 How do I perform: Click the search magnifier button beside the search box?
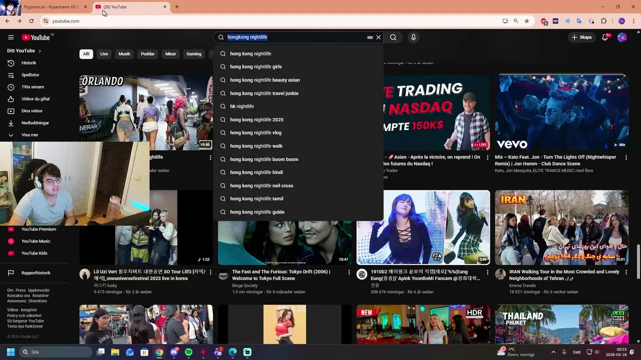(393, 37)
